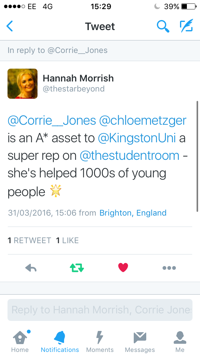The height and width of the screenshot is (356, 200).
Task: Tap the reply arrow icon
Action: 31,268
